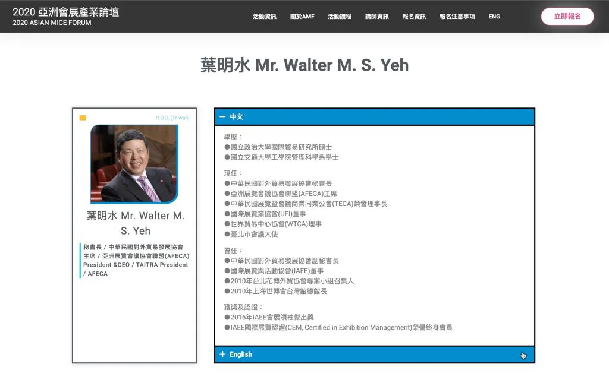Expand the English accordion section
The image size is (609, 380).
[374, 354]
